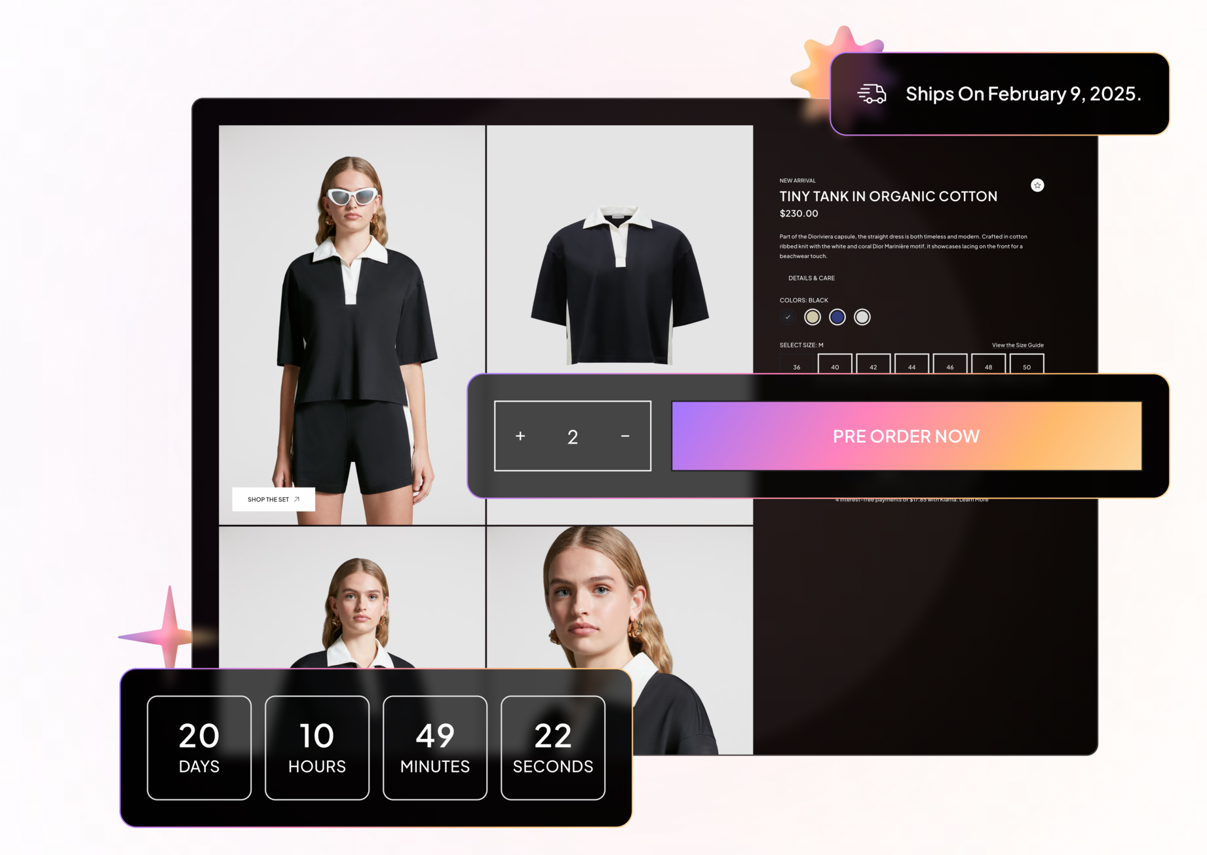This screenshot has width=1207, height=855.
Task: Click the star wishlist icon
Action: point(1037,185)
